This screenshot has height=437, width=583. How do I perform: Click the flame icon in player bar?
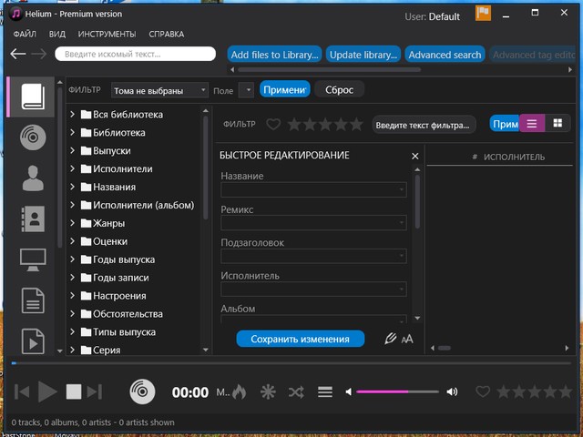(240, 392)
